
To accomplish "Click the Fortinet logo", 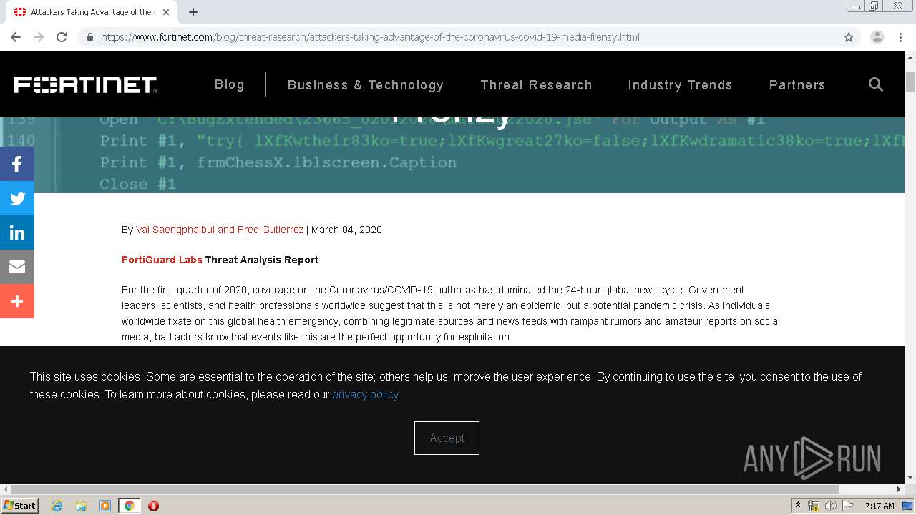I will 85,84.
